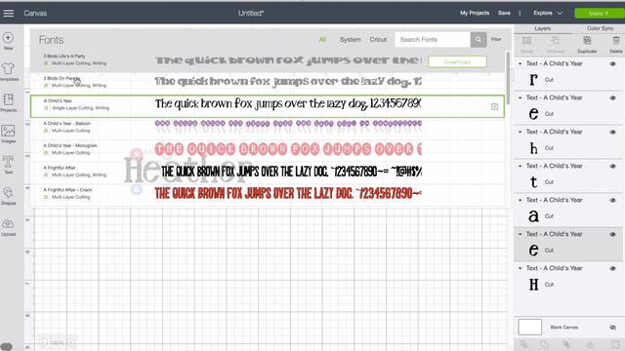Hide the r text layer
Viewport: 625px width, 351px height.
click(x=612, y=63)
